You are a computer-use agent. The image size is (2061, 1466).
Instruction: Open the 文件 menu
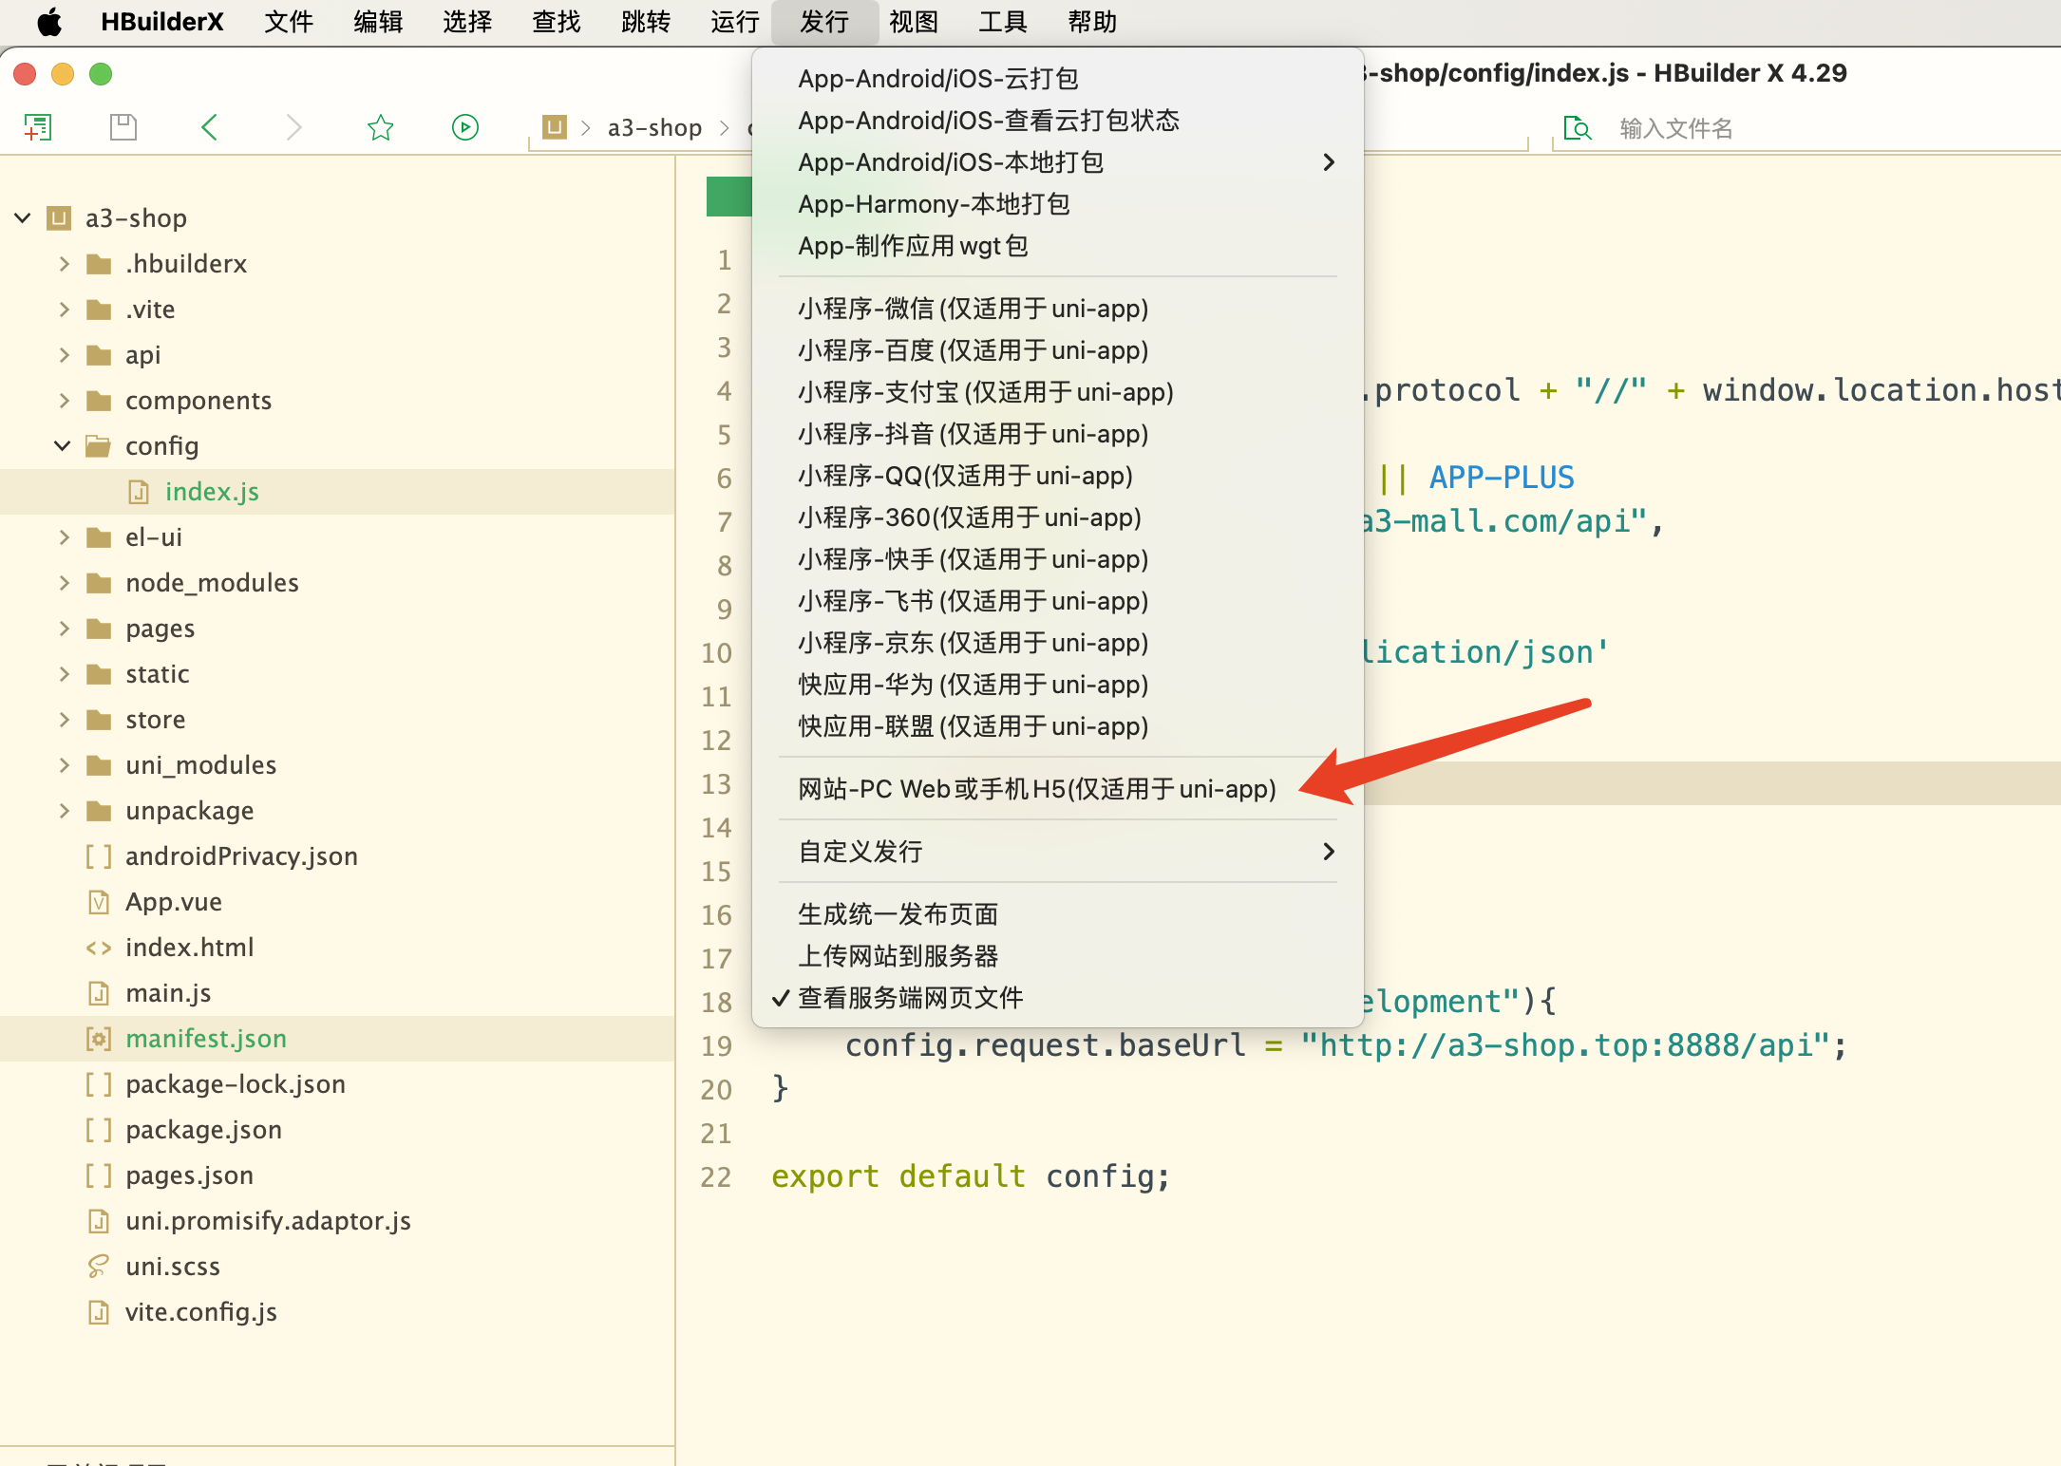(x=289, y=22)
